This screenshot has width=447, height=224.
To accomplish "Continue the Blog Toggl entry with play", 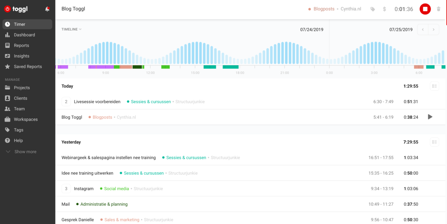I will pos(430,117).
